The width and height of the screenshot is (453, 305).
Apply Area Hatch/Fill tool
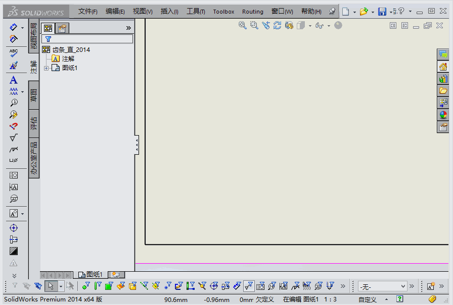click(13, 251)
